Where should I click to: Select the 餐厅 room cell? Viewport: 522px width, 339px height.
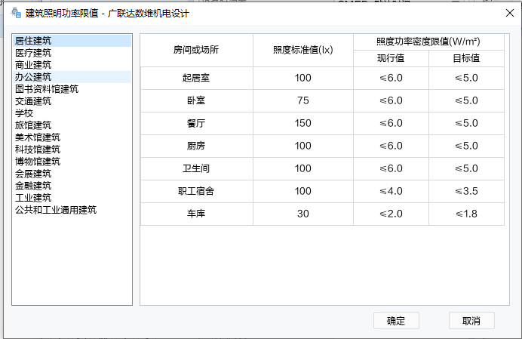[x=196, y=123]
